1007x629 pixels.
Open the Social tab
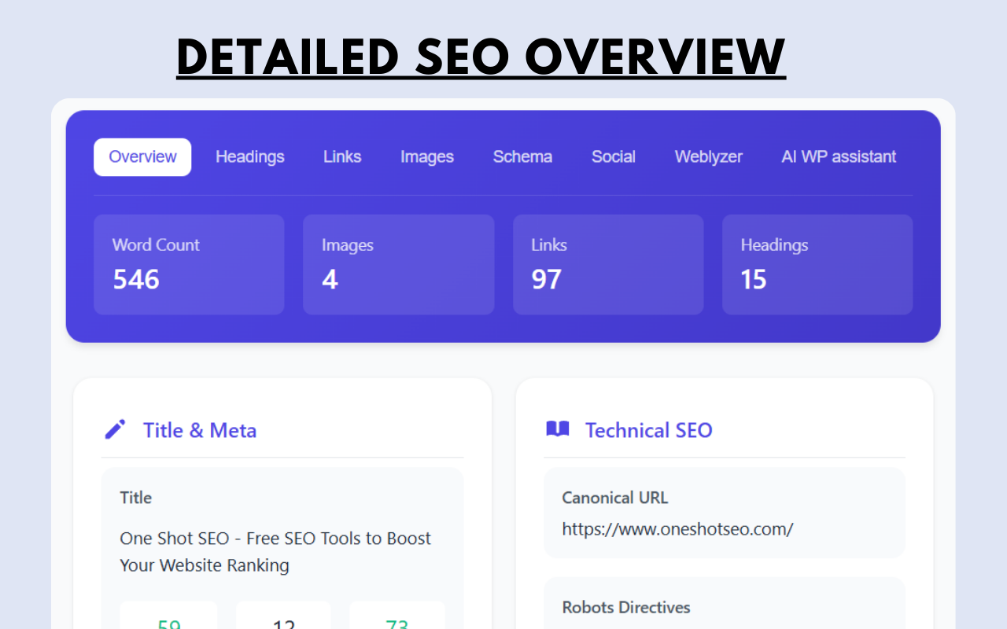click(x=614, y=157)
